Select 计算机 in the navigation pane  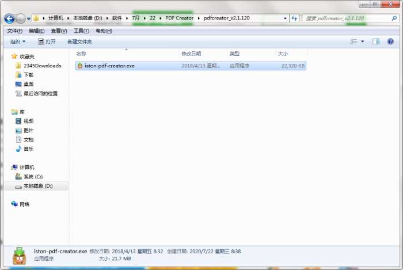click(x=26, y=168)
